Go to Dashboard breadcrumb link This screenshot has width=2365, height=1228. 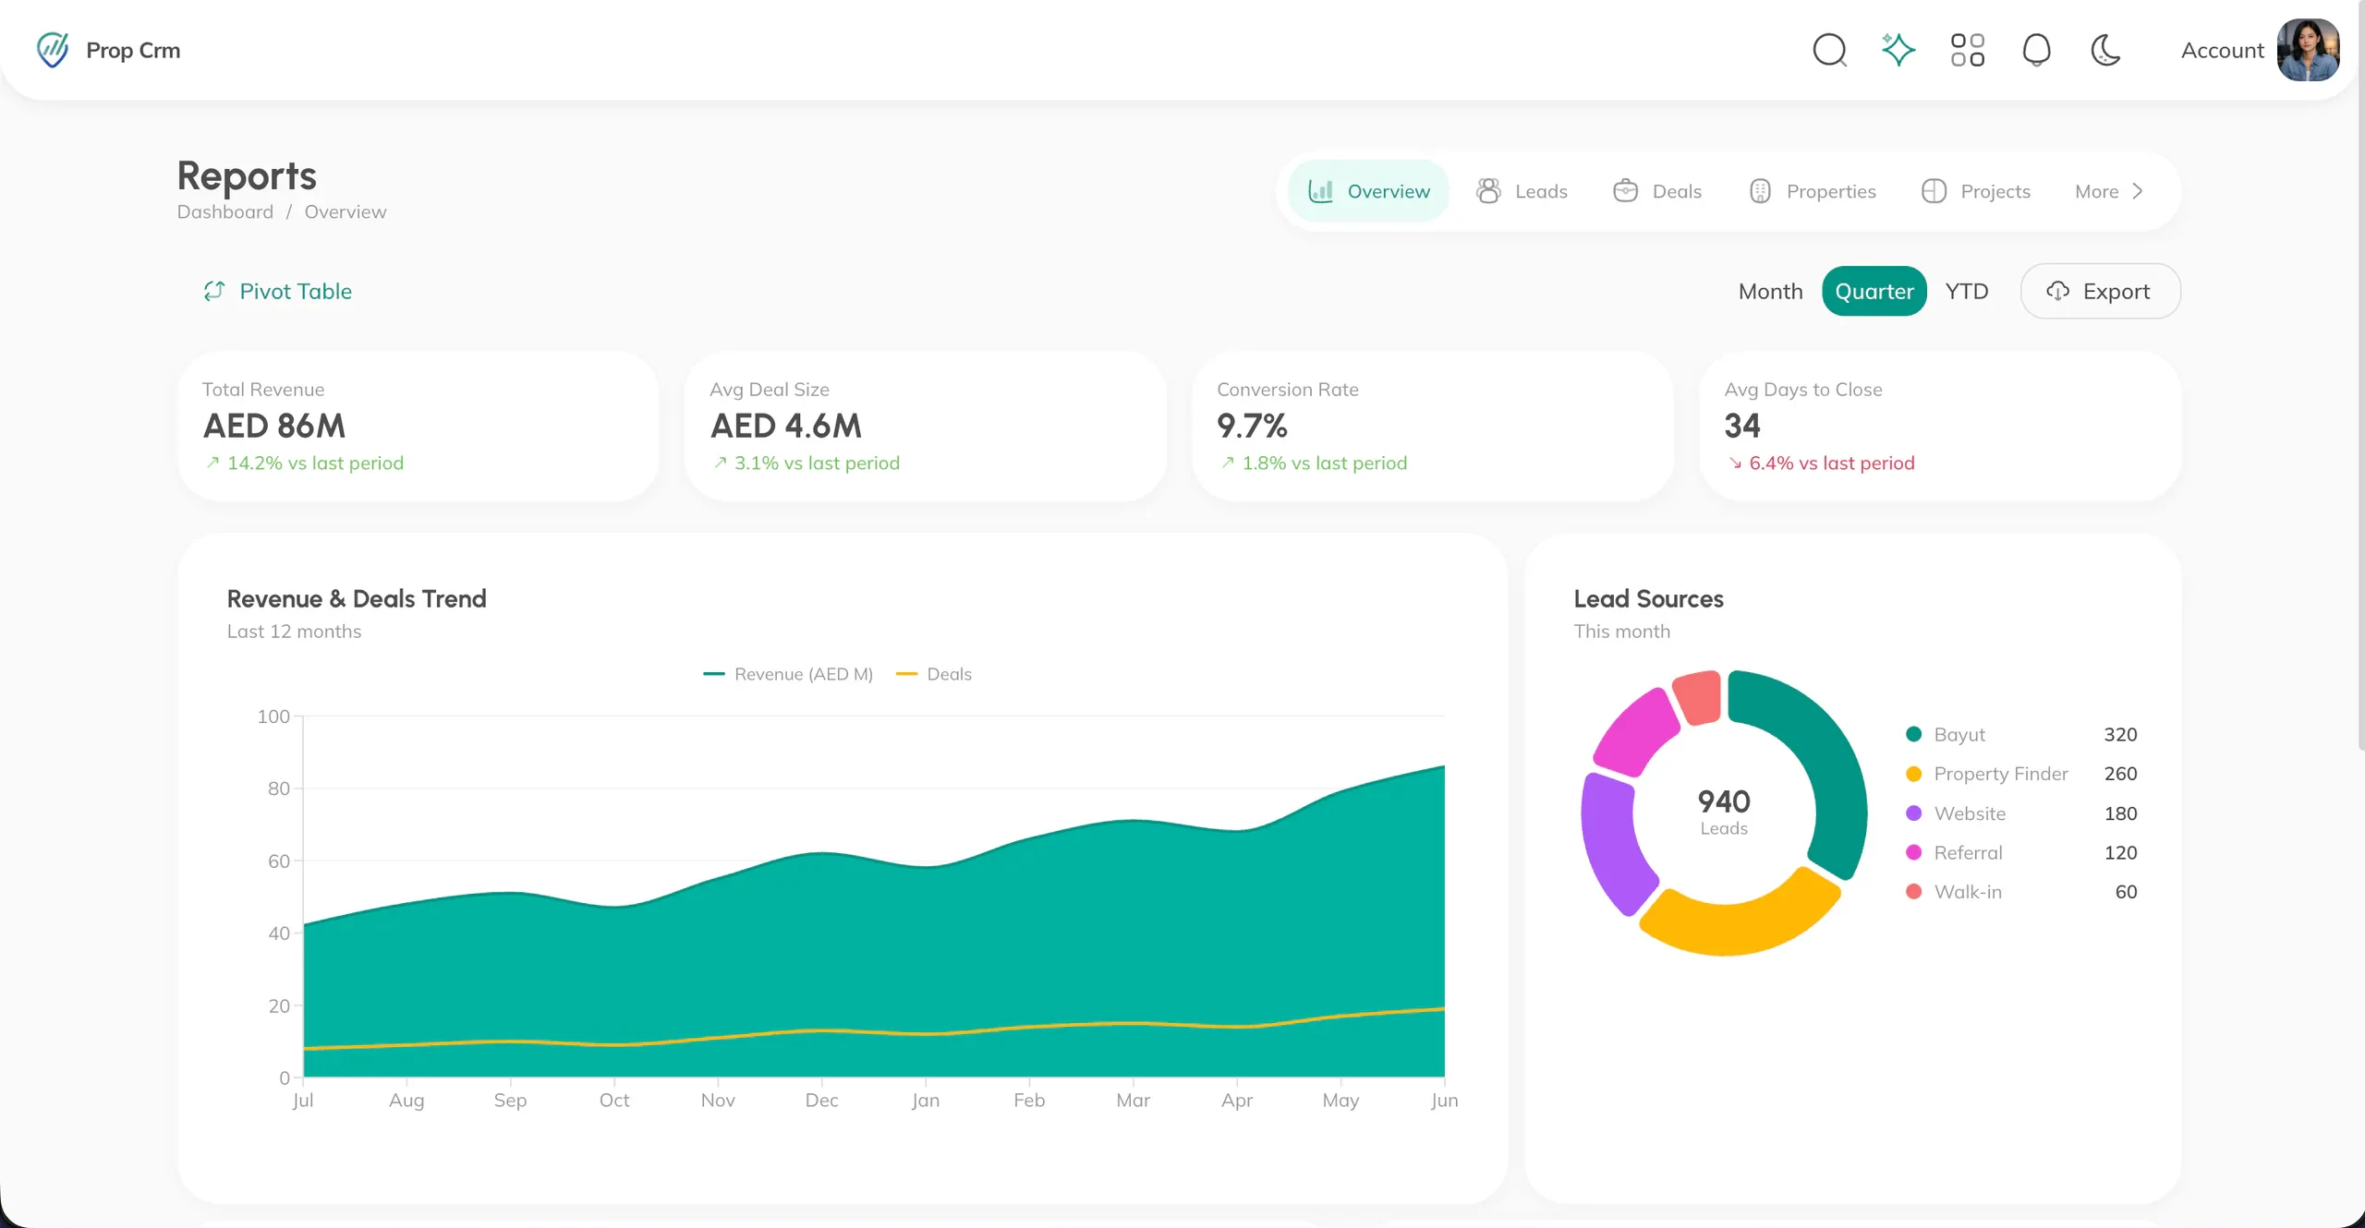click(x=224, y=211)
